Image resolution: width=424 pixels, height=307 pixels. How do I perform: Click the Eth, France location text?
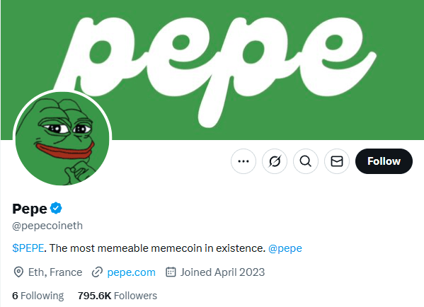pyautogui.click(x=55, y=272)
